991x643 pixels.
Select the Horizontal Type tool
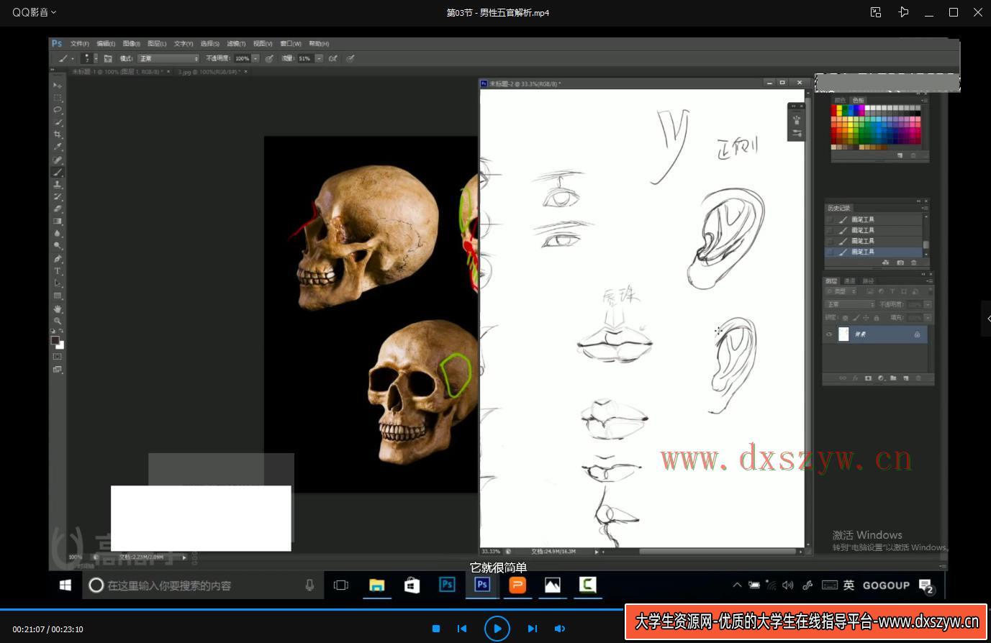click(58, 271)
